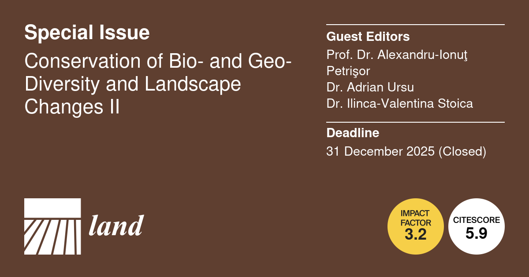Click the 3.2 impact factor number

pos(415,235)
